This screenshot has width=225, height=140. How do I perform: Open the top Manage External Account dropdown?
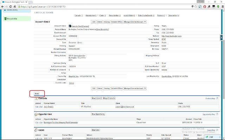pos(135,22)
